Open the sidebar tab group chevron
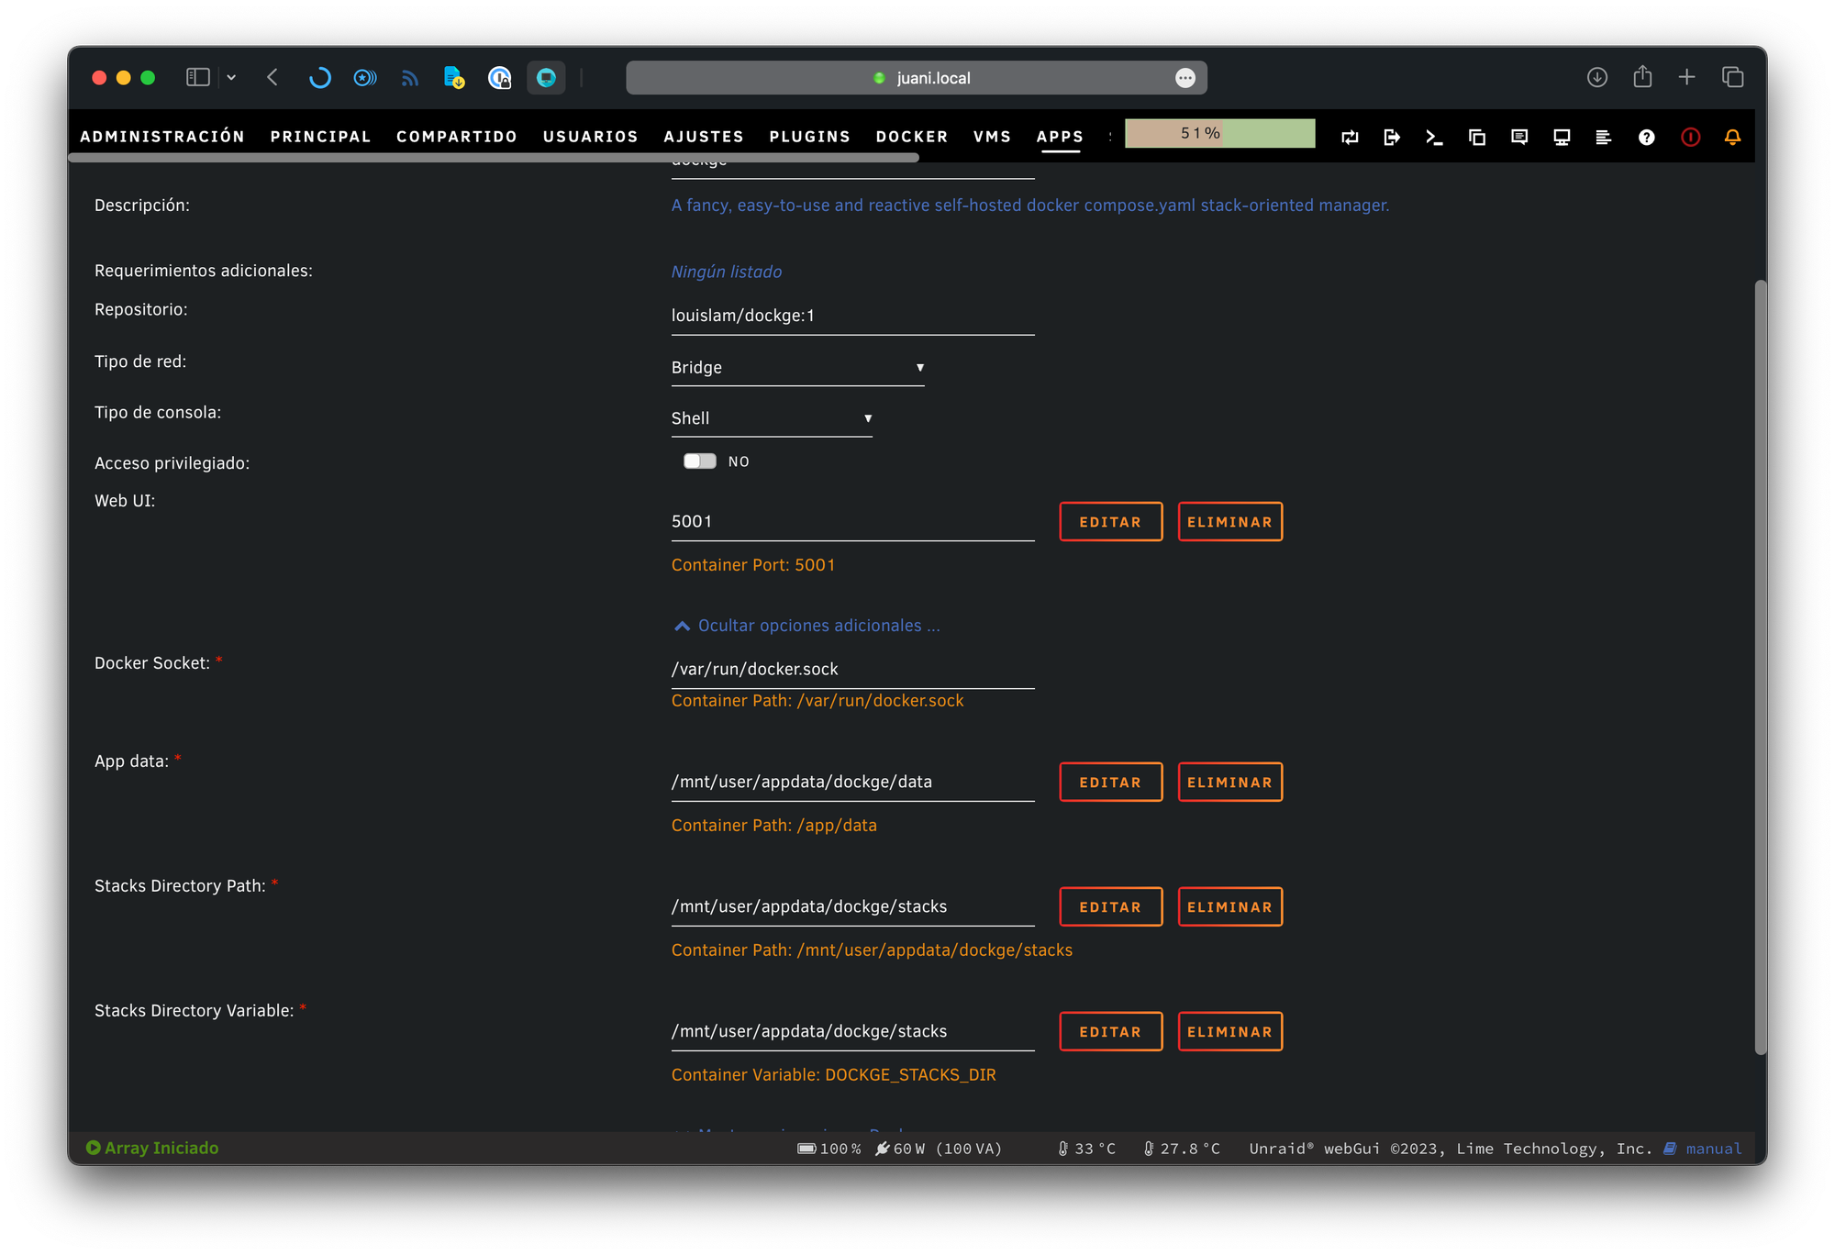Viewport: 1835px width, 1255px height. [231, 78]
